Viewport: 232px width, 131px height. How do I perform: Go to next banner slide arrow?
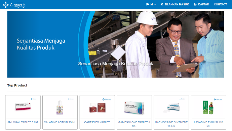click(x=208, y=44)
